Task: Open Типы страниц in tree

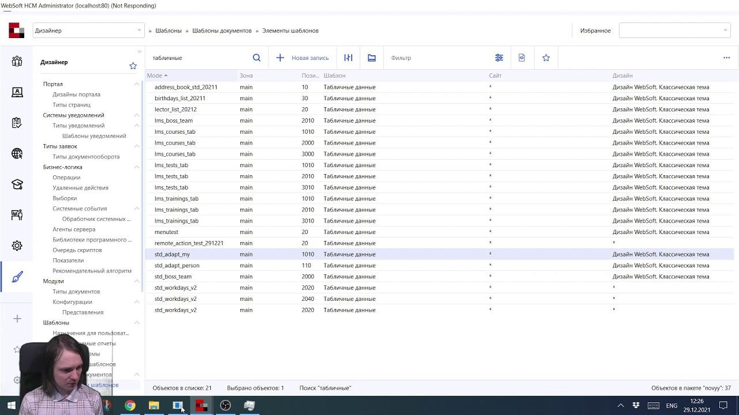Action: coord(72,105)
